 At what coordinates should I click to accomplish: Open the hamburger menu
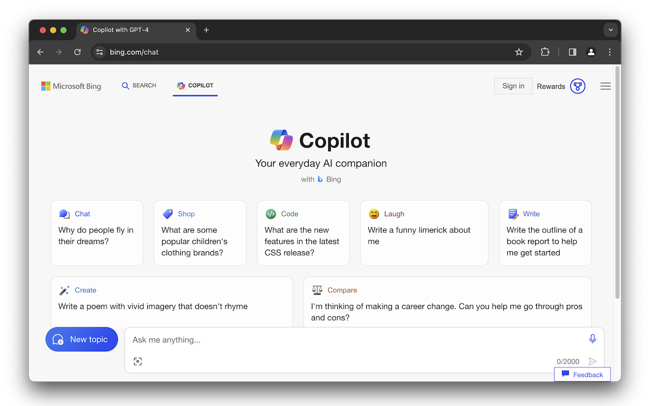pos(605,86)
